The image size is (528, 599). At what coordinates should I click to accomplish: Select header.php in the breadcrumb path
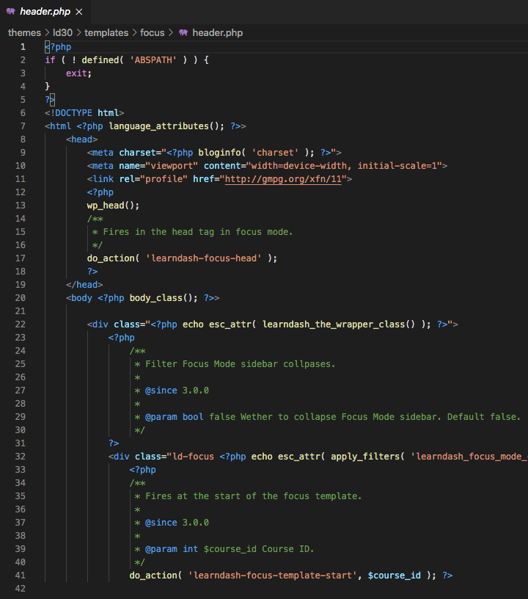(217, 33)
